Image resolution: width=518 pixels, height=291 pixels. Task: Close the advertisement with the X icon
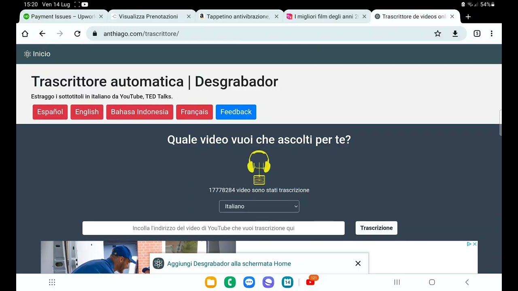coord(475,244)
